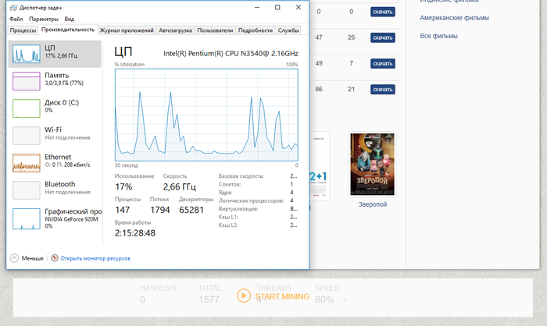The width and height of the screenshot is (547, 326).
Task: Click the Task Manager title bar icon
Action: point(13,7)
